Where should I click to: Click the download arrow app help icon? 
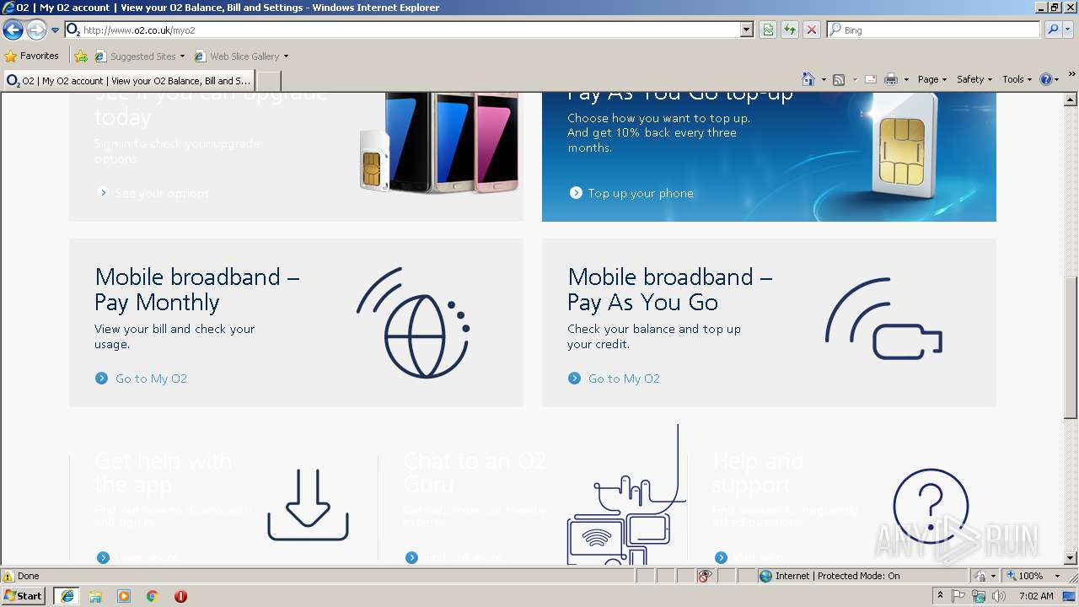coord(308,505)
